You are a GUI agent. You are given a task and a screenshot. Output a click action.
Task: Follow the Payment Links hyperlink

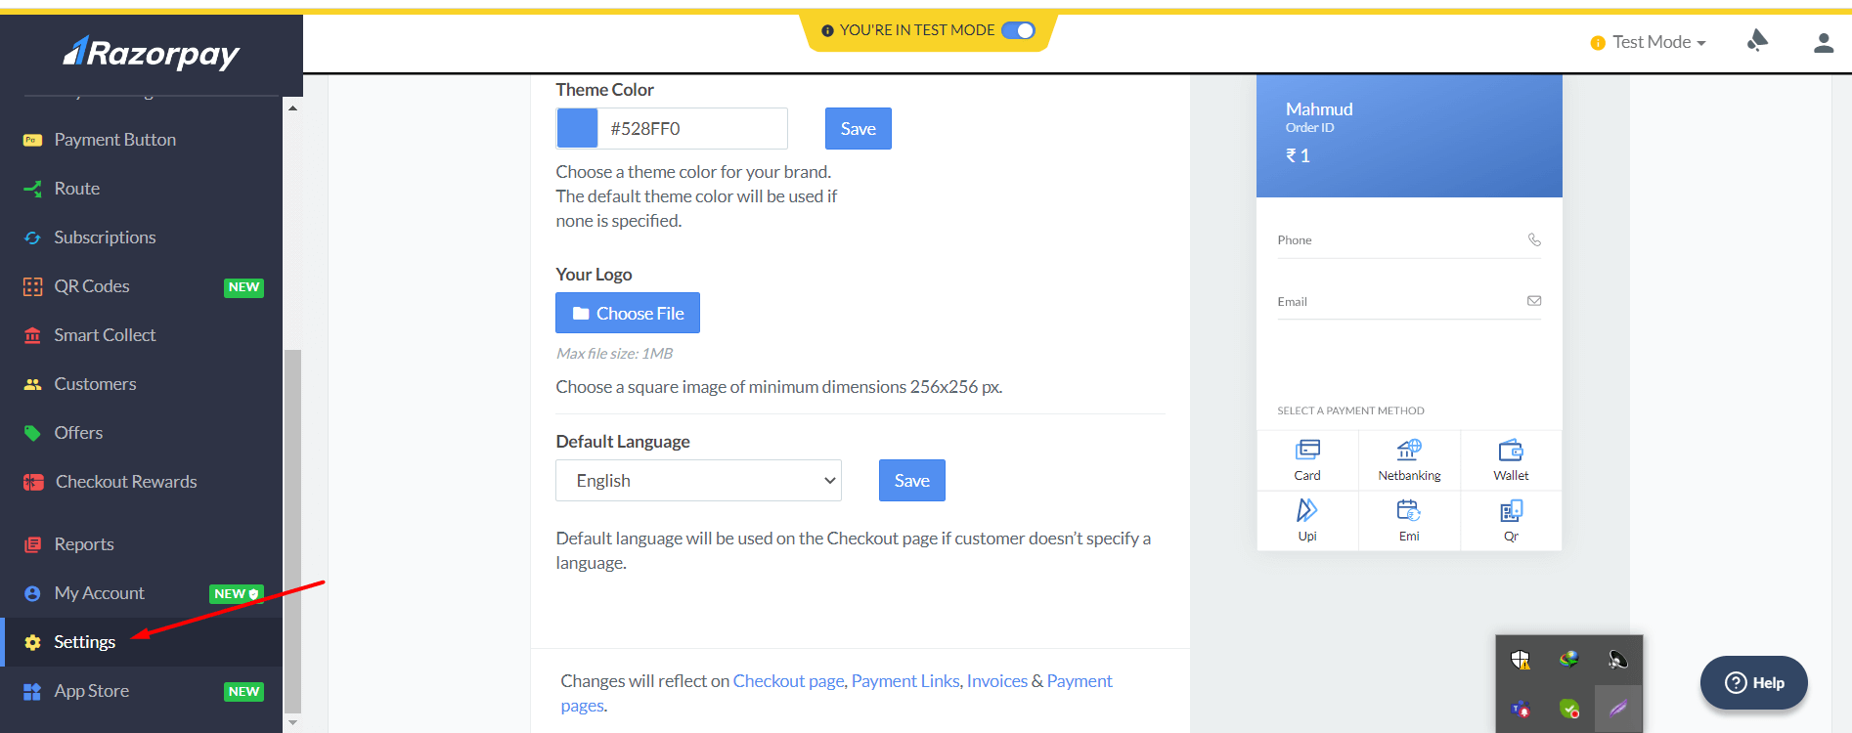905,681
